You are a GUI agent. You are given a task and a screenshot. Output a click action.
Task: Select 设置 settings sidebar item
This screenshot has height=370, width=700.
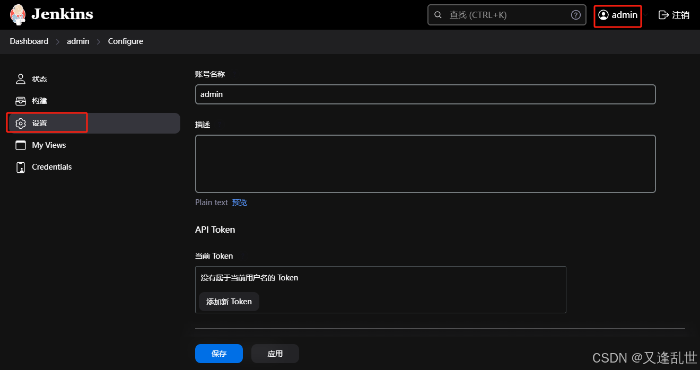point(93,123)
